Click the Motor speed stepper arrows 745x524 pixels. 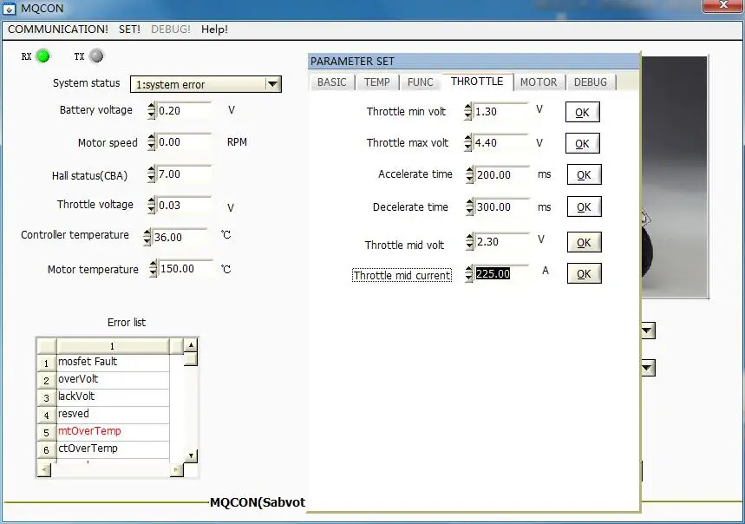click(151, 142)
